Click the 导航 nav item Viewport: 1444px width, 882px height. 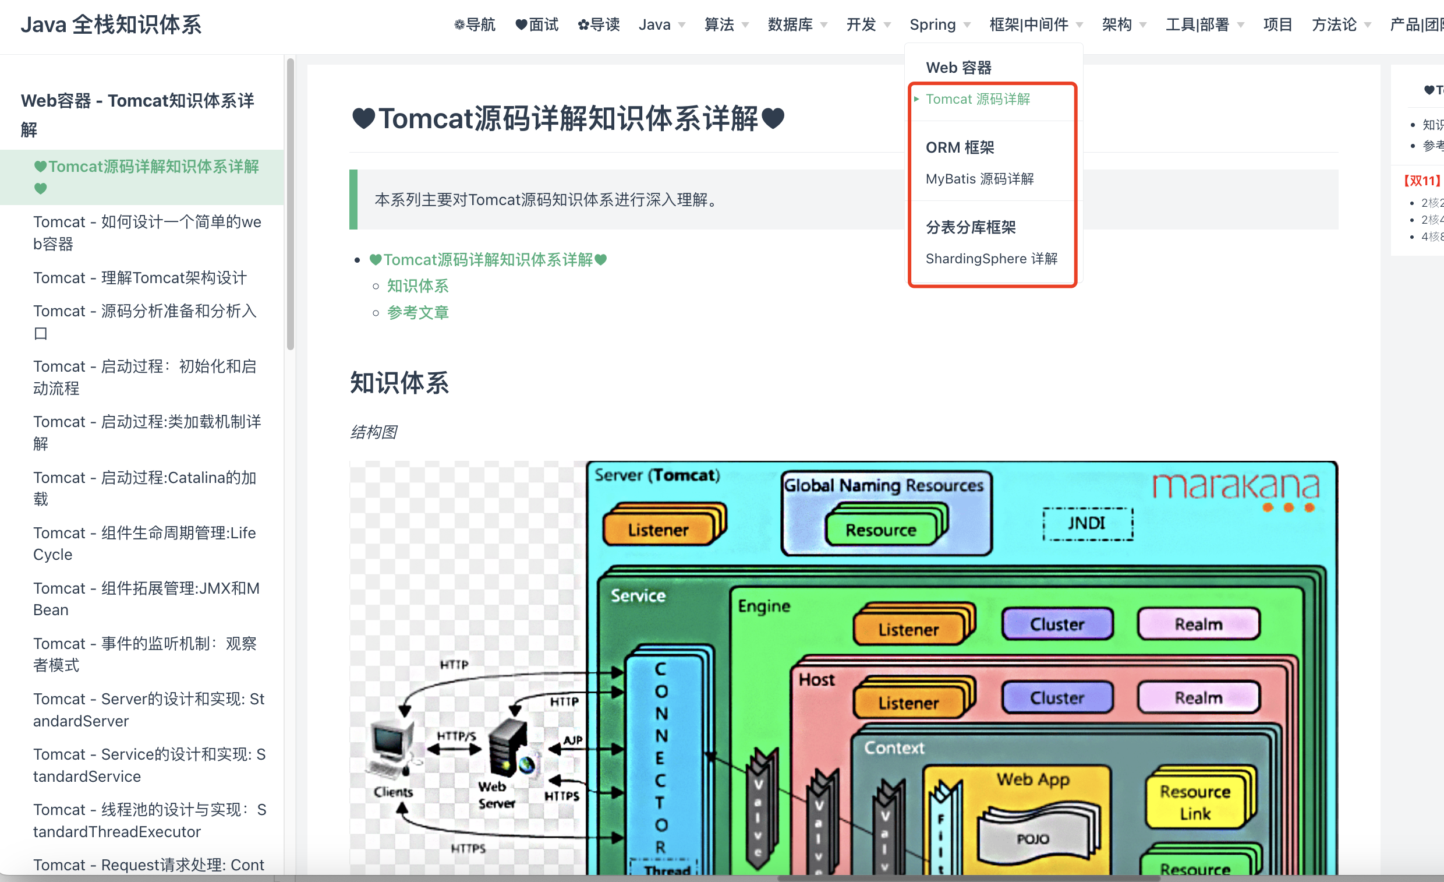[x=475, y=24]
